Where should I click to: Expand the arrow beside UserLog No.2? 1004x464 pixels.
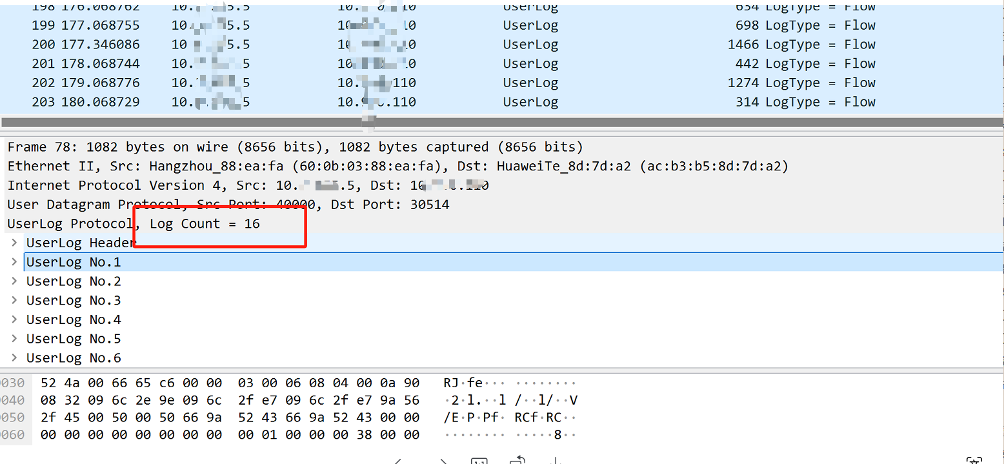pyautogui.click(x=14, y=281)
